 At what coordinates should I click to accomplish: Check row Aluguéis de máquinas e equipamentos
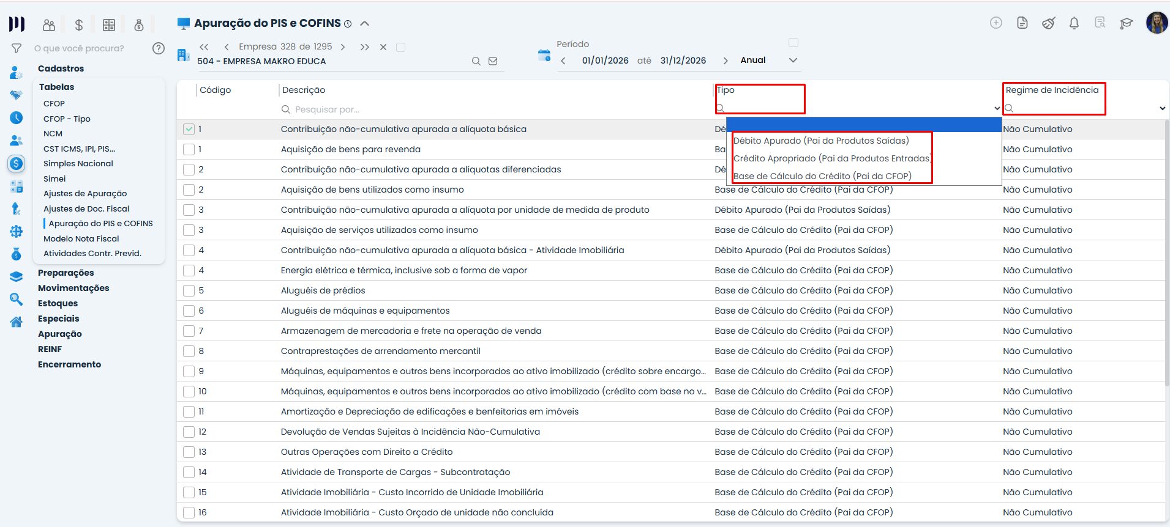[x=189, y=311]
